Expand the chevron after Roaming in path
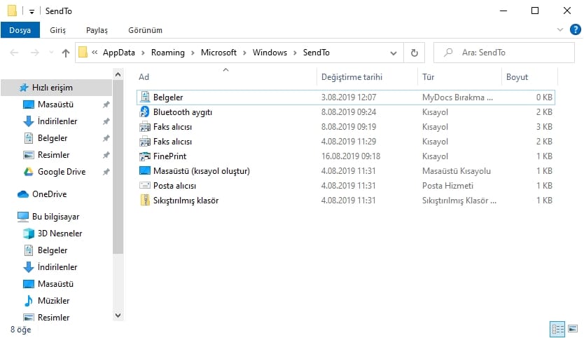Screen dimensions: 584x338 pos(193,53)
